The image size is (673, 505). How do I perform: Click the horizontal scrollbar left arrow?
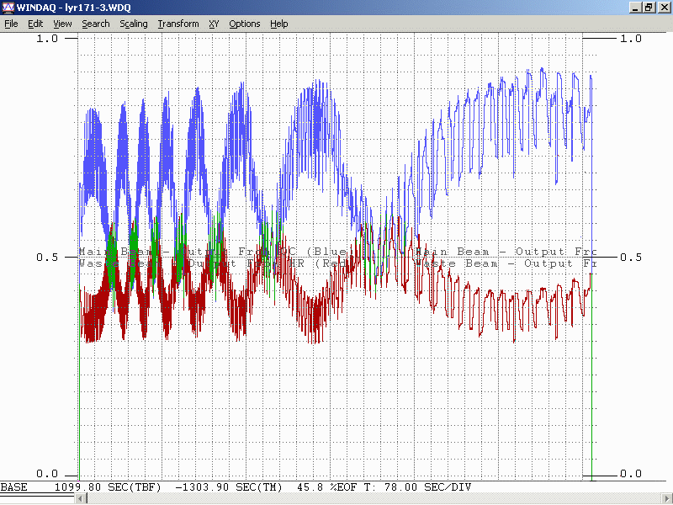(x=81, y=499)
